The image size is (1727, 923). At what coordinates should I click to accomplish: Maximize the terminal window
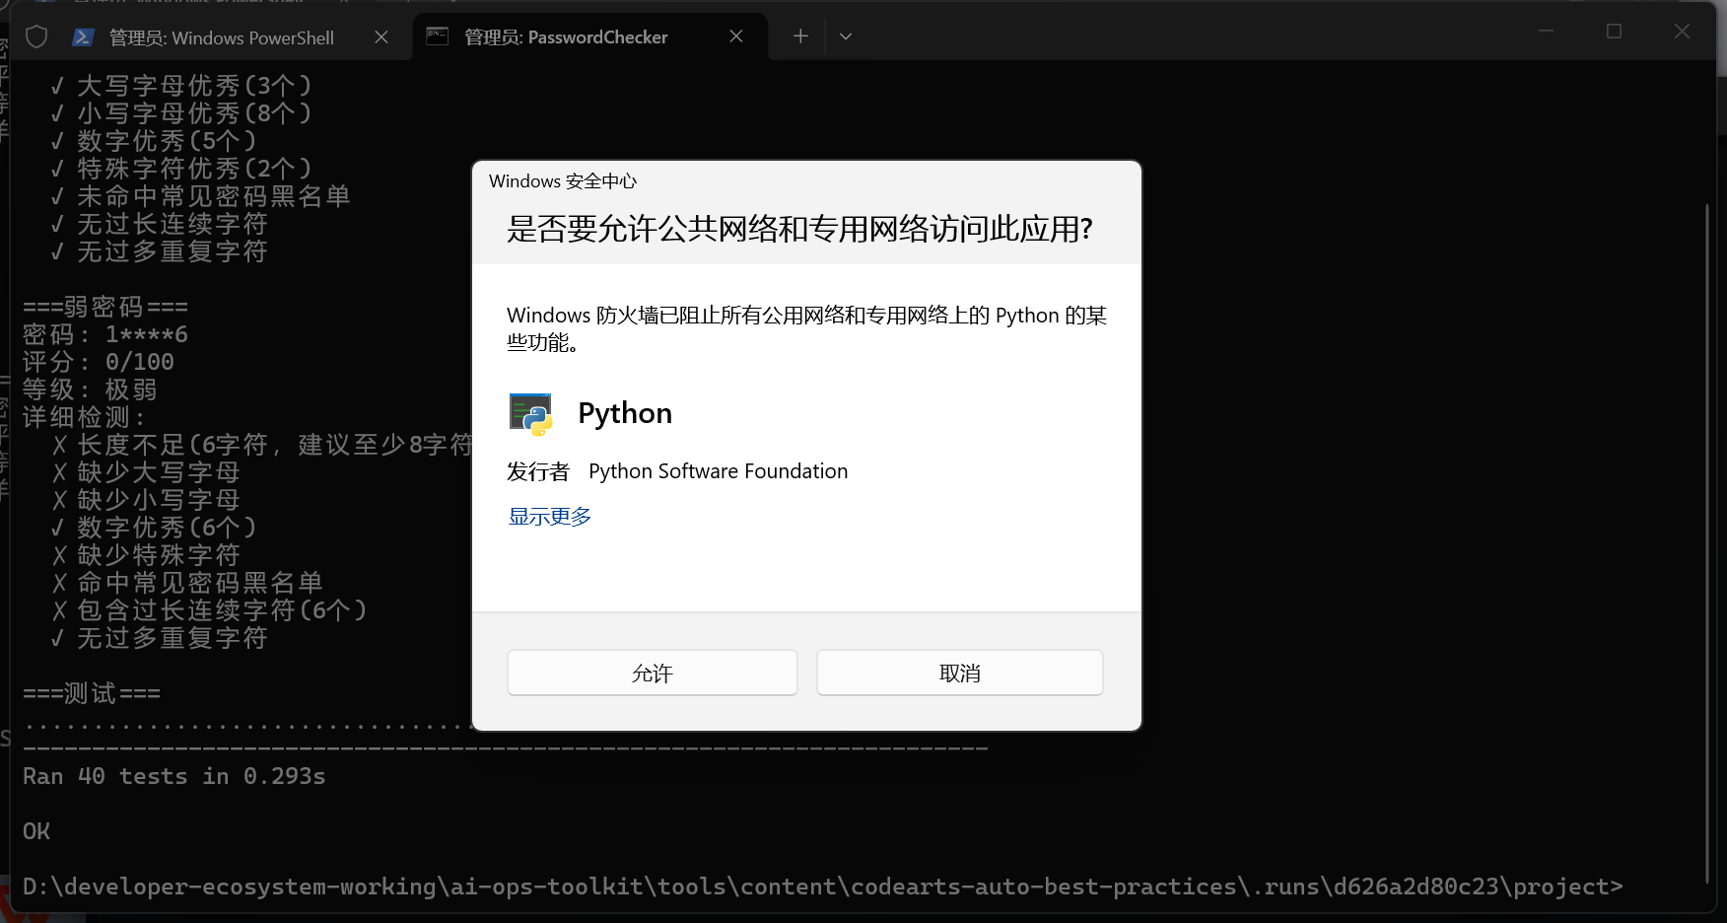pyautogui.click(x=1614, y=32)
